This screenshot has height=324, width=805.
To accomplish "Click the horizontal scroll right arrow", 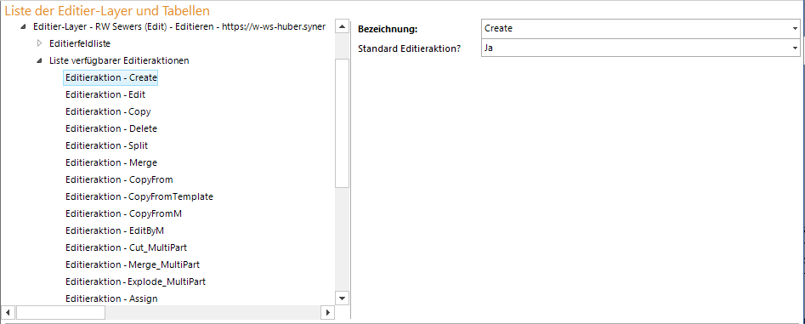I will click(x=327, y=312).
